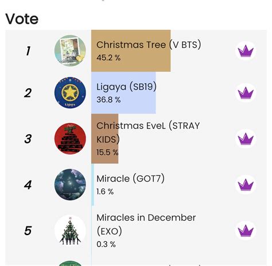This screenshot has height=266, width=272.
Task: Tap the crown icon beside Christmas EveL
Action: click(246, 139)
